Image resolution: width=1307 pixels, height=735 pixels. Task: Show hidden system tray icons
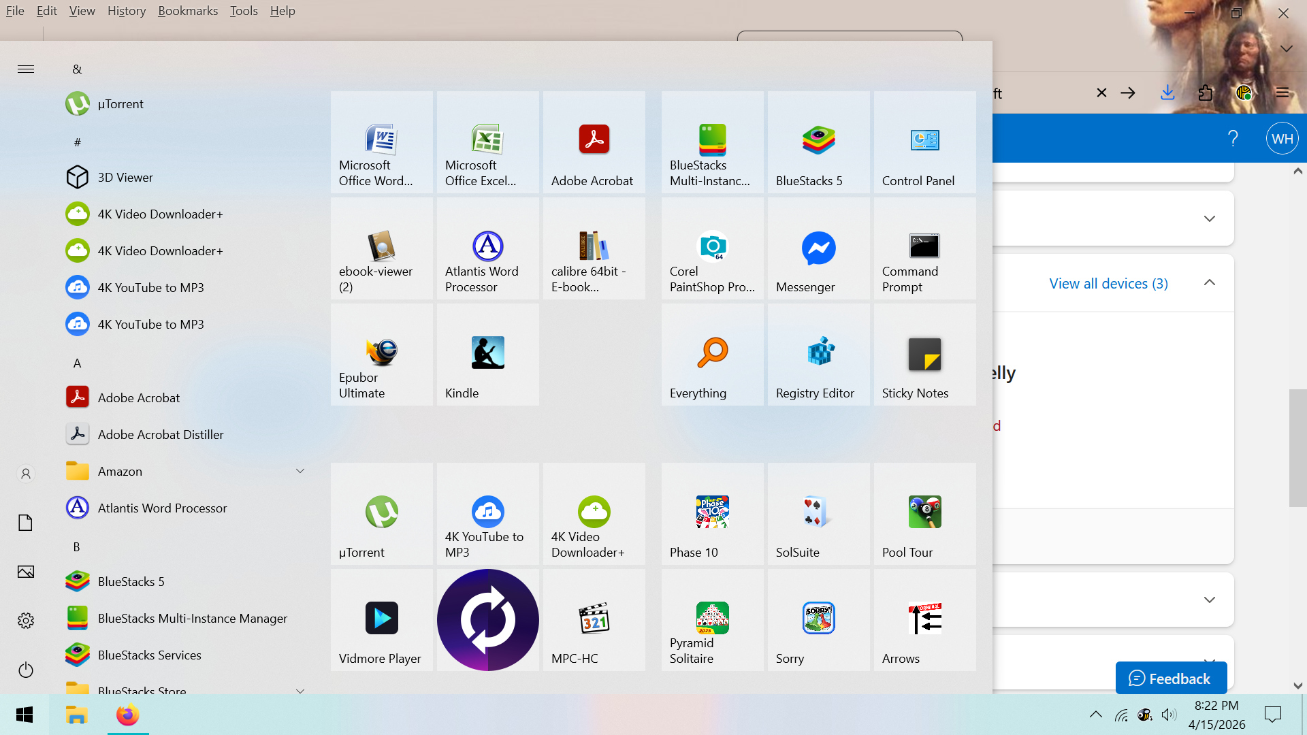[1096, 715]
